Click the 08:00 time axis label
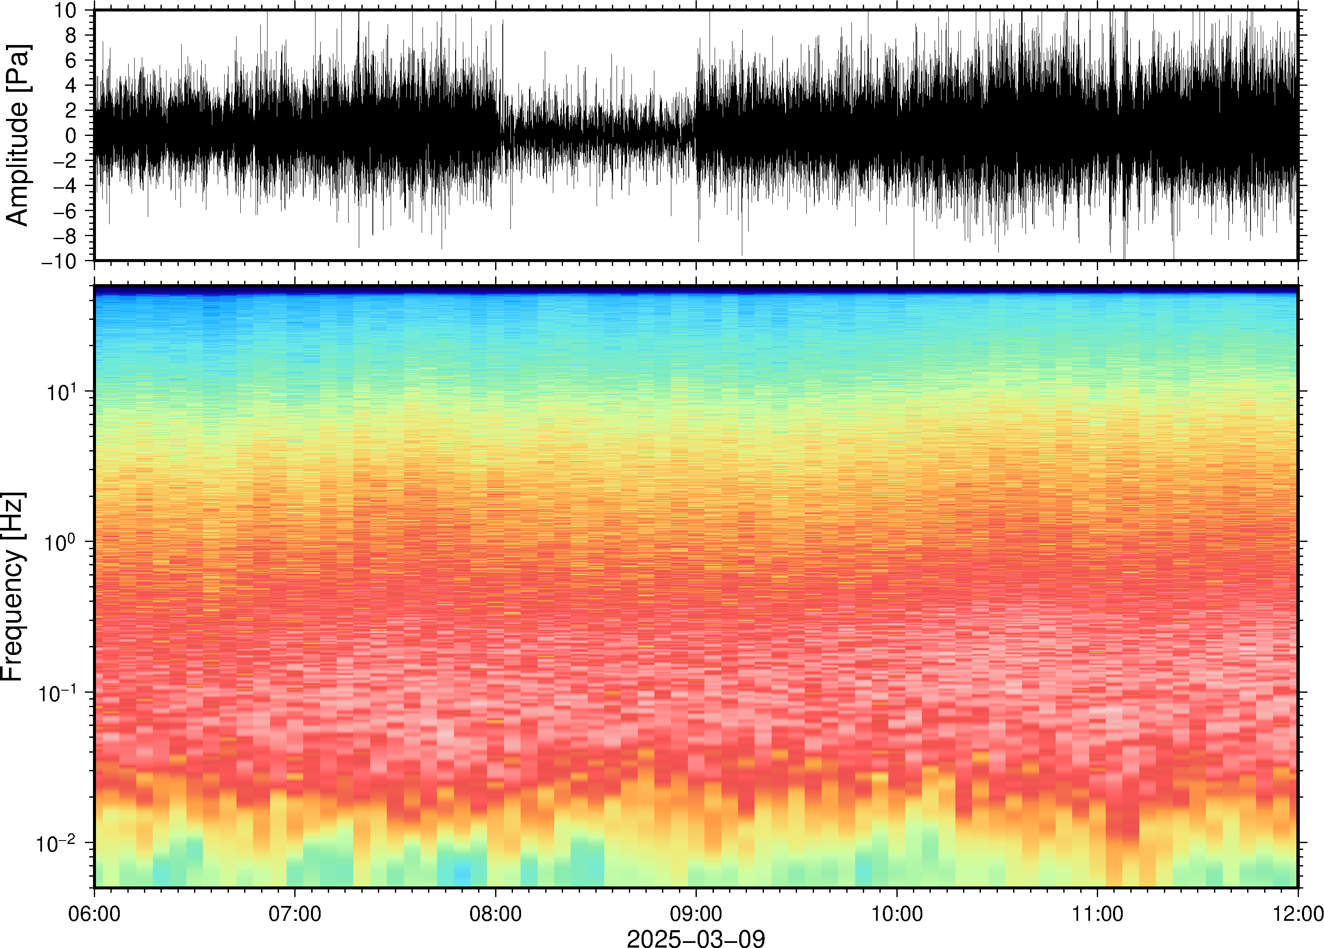Screen dimensions: 1324x948 point(496,913)
